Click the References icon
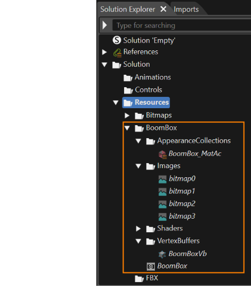Viewport: 251px width, 286px height. tap(117, 53)
